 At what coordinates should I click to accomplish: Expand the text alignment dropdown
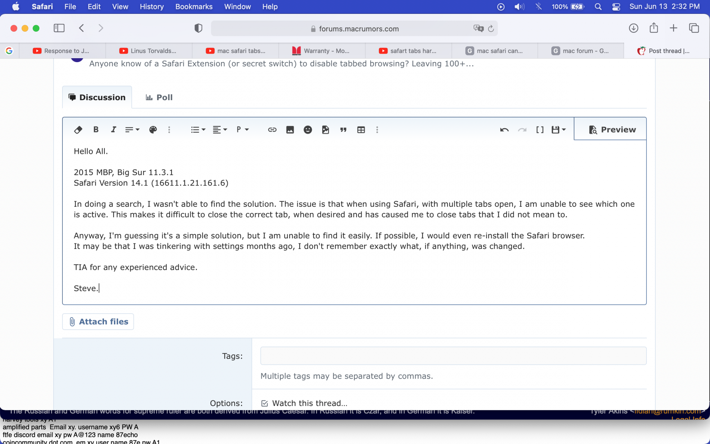pyautogui.click(x=220, y=130)
